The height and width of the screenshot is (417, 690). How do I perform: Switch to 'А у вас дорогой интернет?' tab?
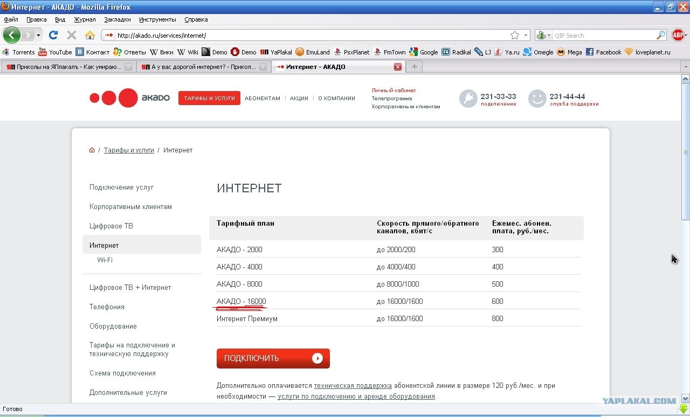[203, 67]
